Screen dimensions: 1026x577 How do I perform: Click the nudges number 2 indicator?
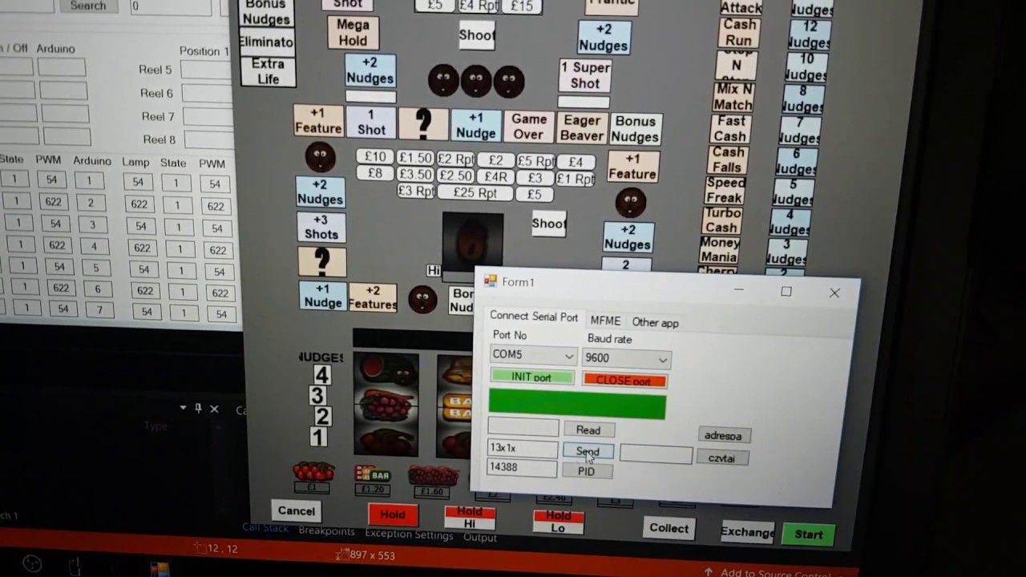pyautogui.click(x=322, y=416)
